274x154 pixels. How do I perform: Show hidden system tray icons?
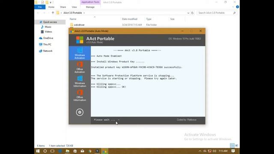200,151
